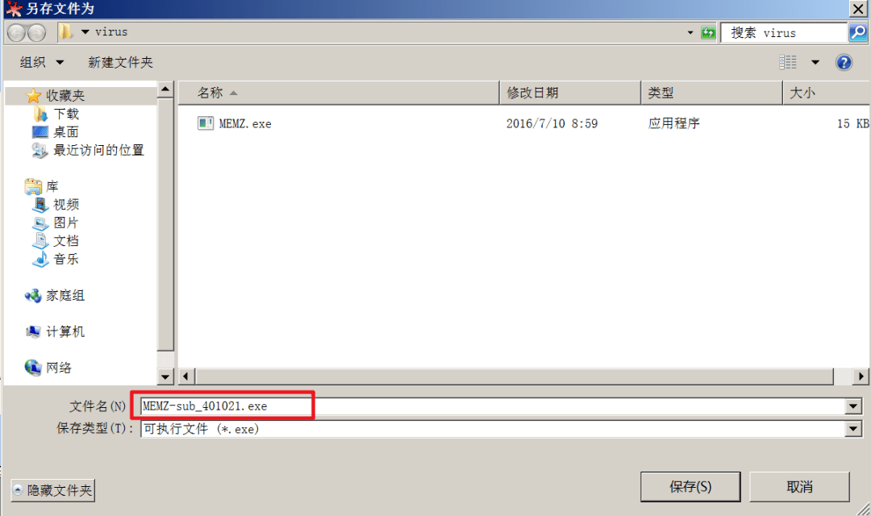Open the help question mark icon

click(844, 62)
